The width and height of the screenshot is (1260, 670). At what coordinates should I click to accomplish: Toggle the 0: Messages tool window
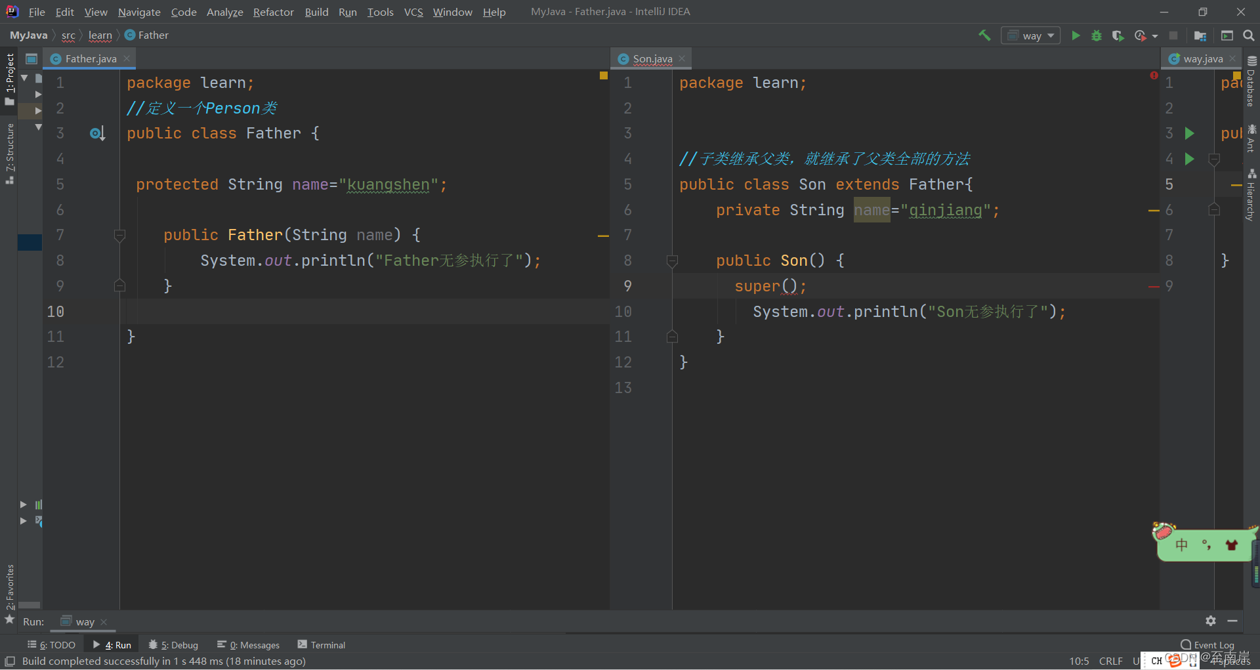point(248,645)
